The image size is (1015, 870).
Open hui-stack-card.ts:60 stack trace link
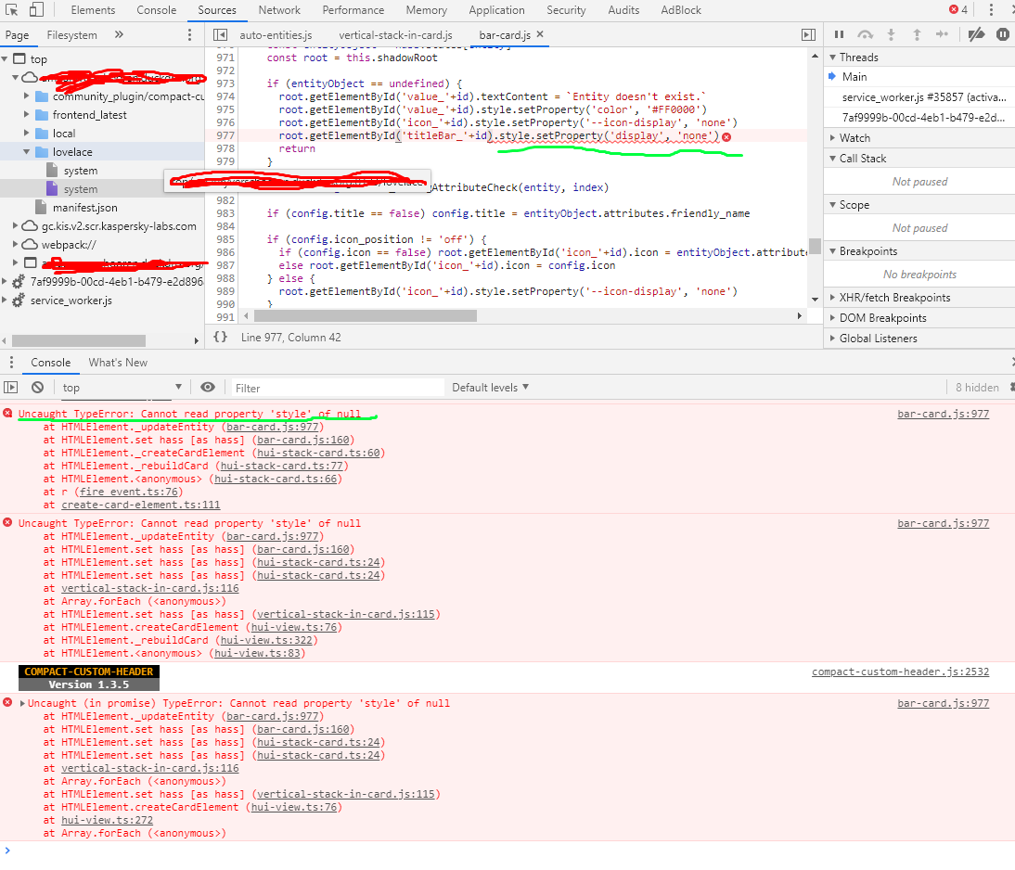320,453
